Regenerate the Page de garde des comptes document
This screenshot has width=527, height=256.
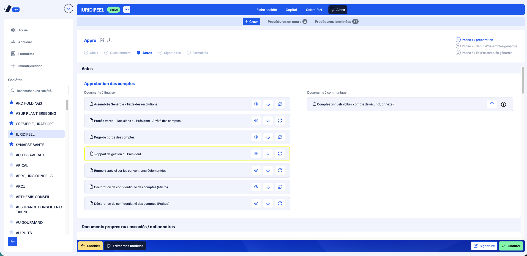280,137
